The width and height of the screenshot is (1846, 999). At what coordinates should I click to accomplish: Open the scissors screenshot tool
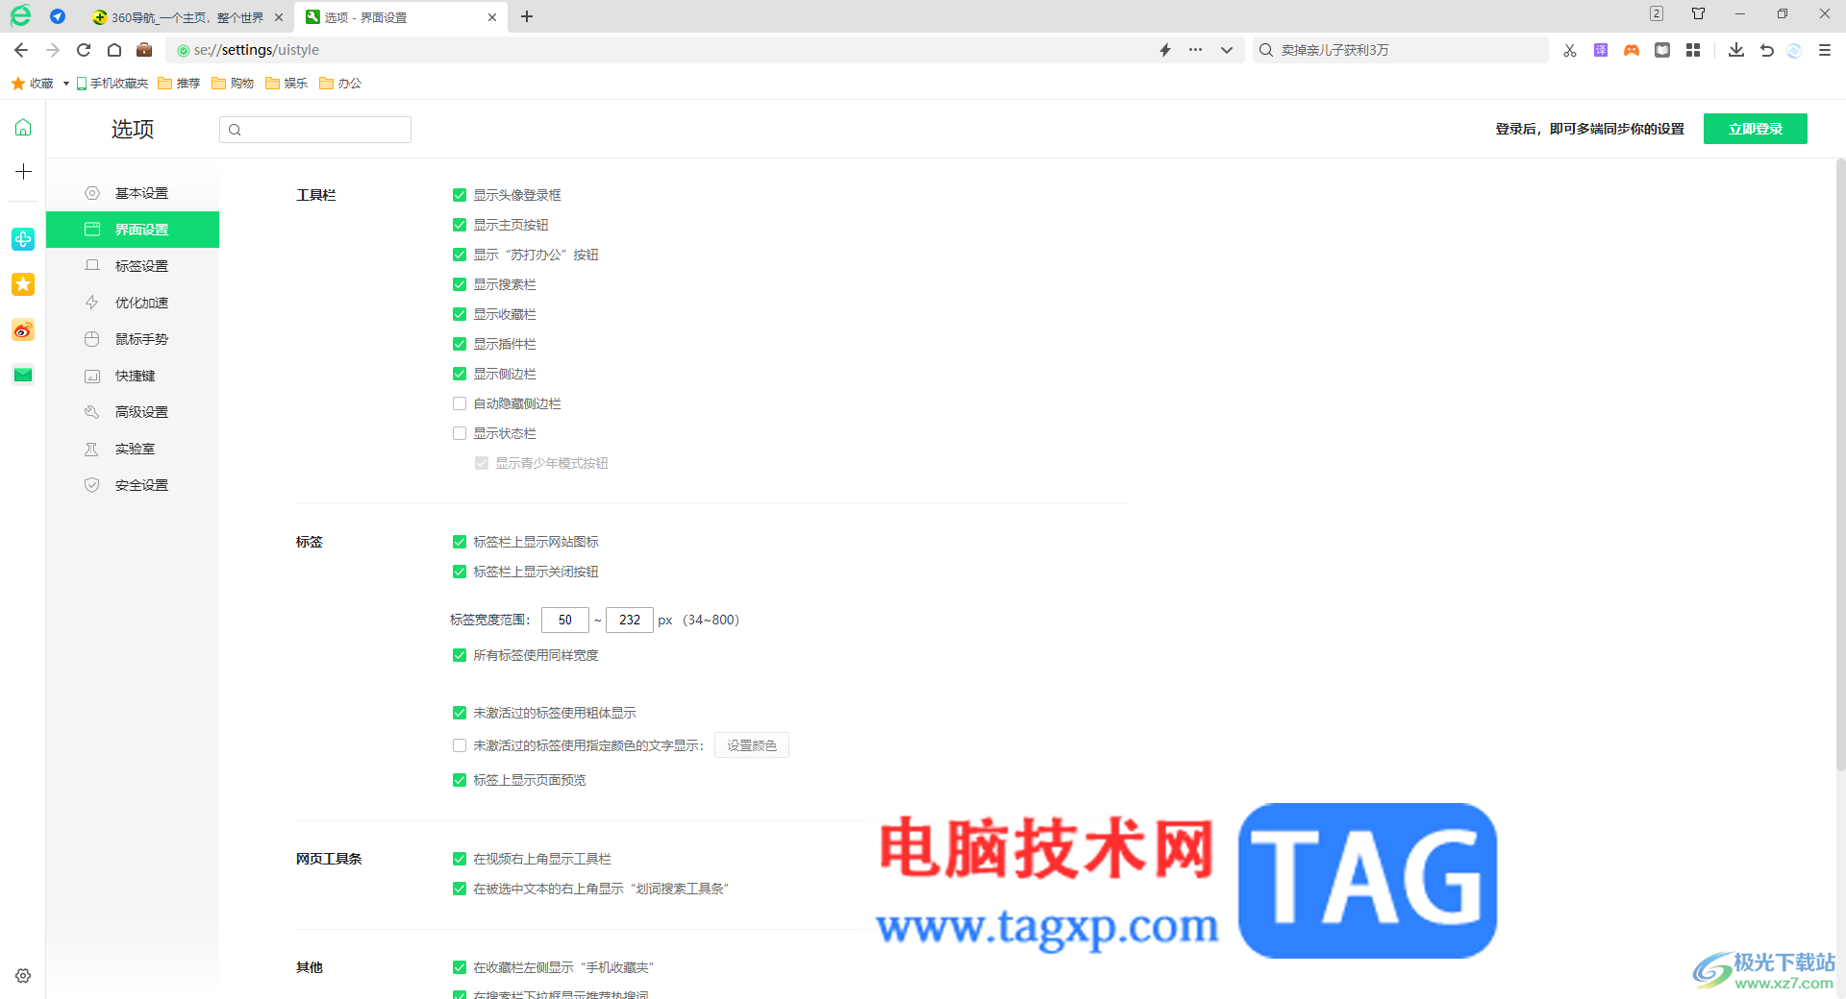pos(1570,50)
